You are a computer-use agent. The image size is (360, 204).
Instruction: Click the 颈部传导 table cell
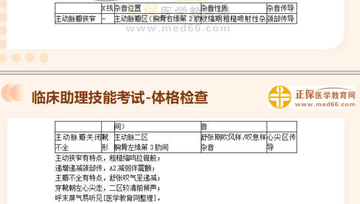(281, 19)
